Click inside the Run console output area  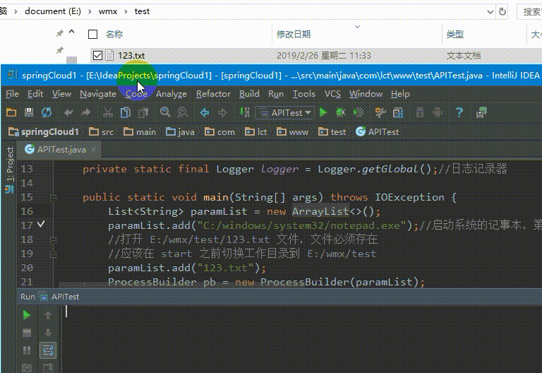point(301,339)
